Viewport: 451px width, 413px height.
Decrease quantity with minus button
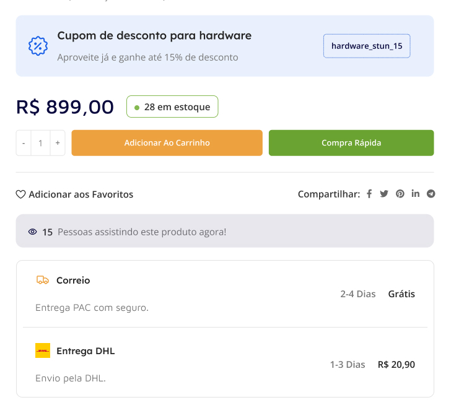(x=24, y=143)
